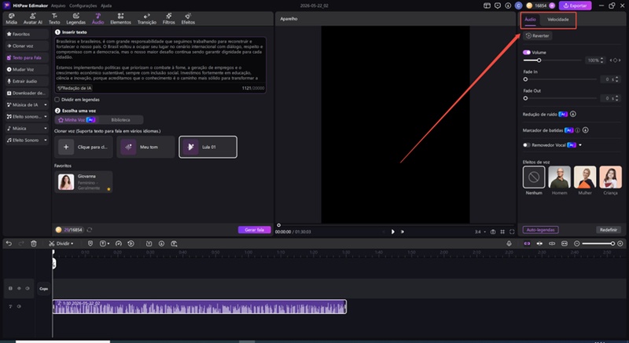Click the refresh credits icon next to 29/16854
This screenshot has height=343, width=629.
(x=90, y=230)
